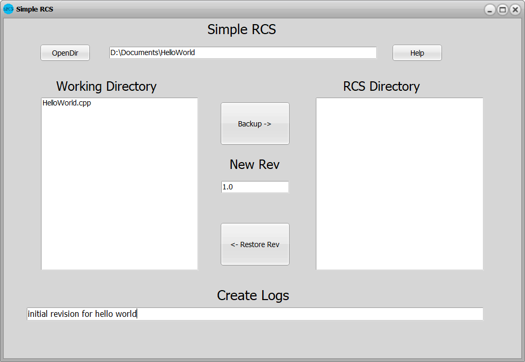Minimize the Simple RCS window
This screenshot has height=362, width=525.
(490, 9)
